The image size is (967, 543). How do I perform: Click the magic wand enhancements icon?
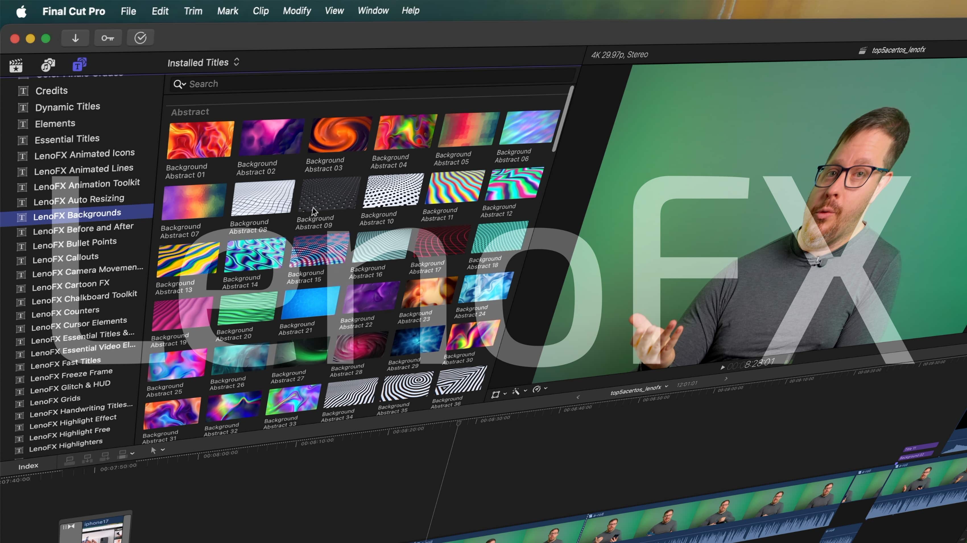(x=516, y=392)
